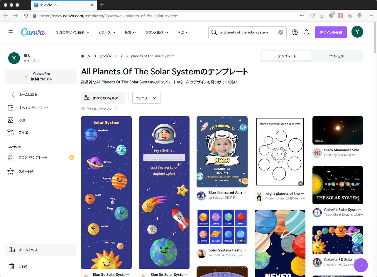Screen dimensions: 377x277
Task: Open the astronaut 'my name is' thumbnail
Action: [164, 192]
